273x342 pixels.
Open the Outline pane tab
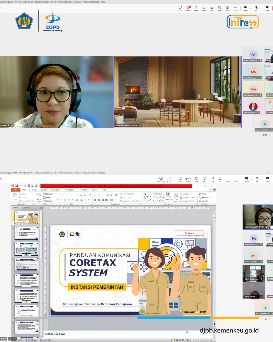pyautogui.click(x=26, y=208)
